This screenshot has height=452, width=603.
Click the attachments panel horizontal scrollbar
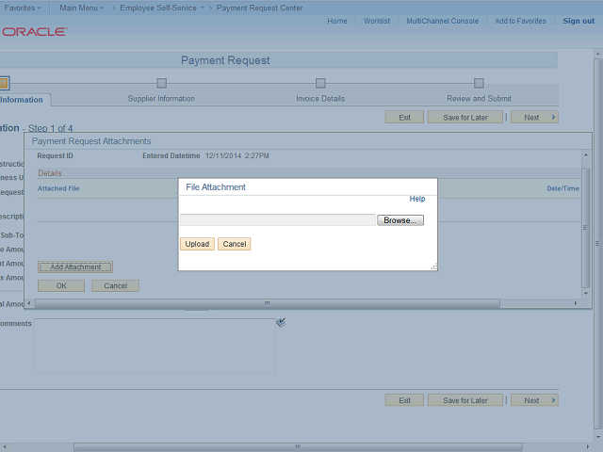point(268,303)
